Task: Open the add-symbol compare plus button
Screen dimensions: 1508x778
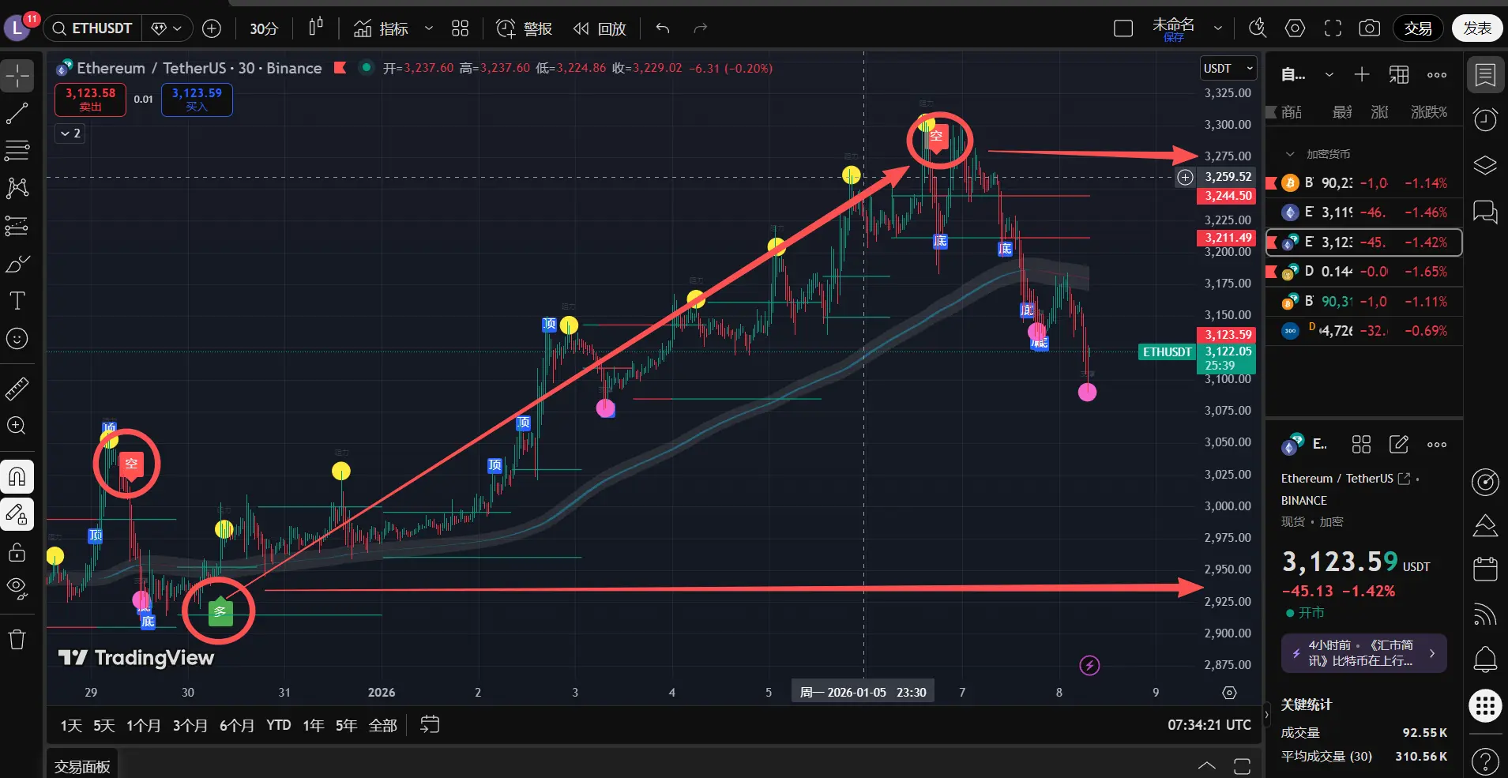Action: [x=212, y=28]
